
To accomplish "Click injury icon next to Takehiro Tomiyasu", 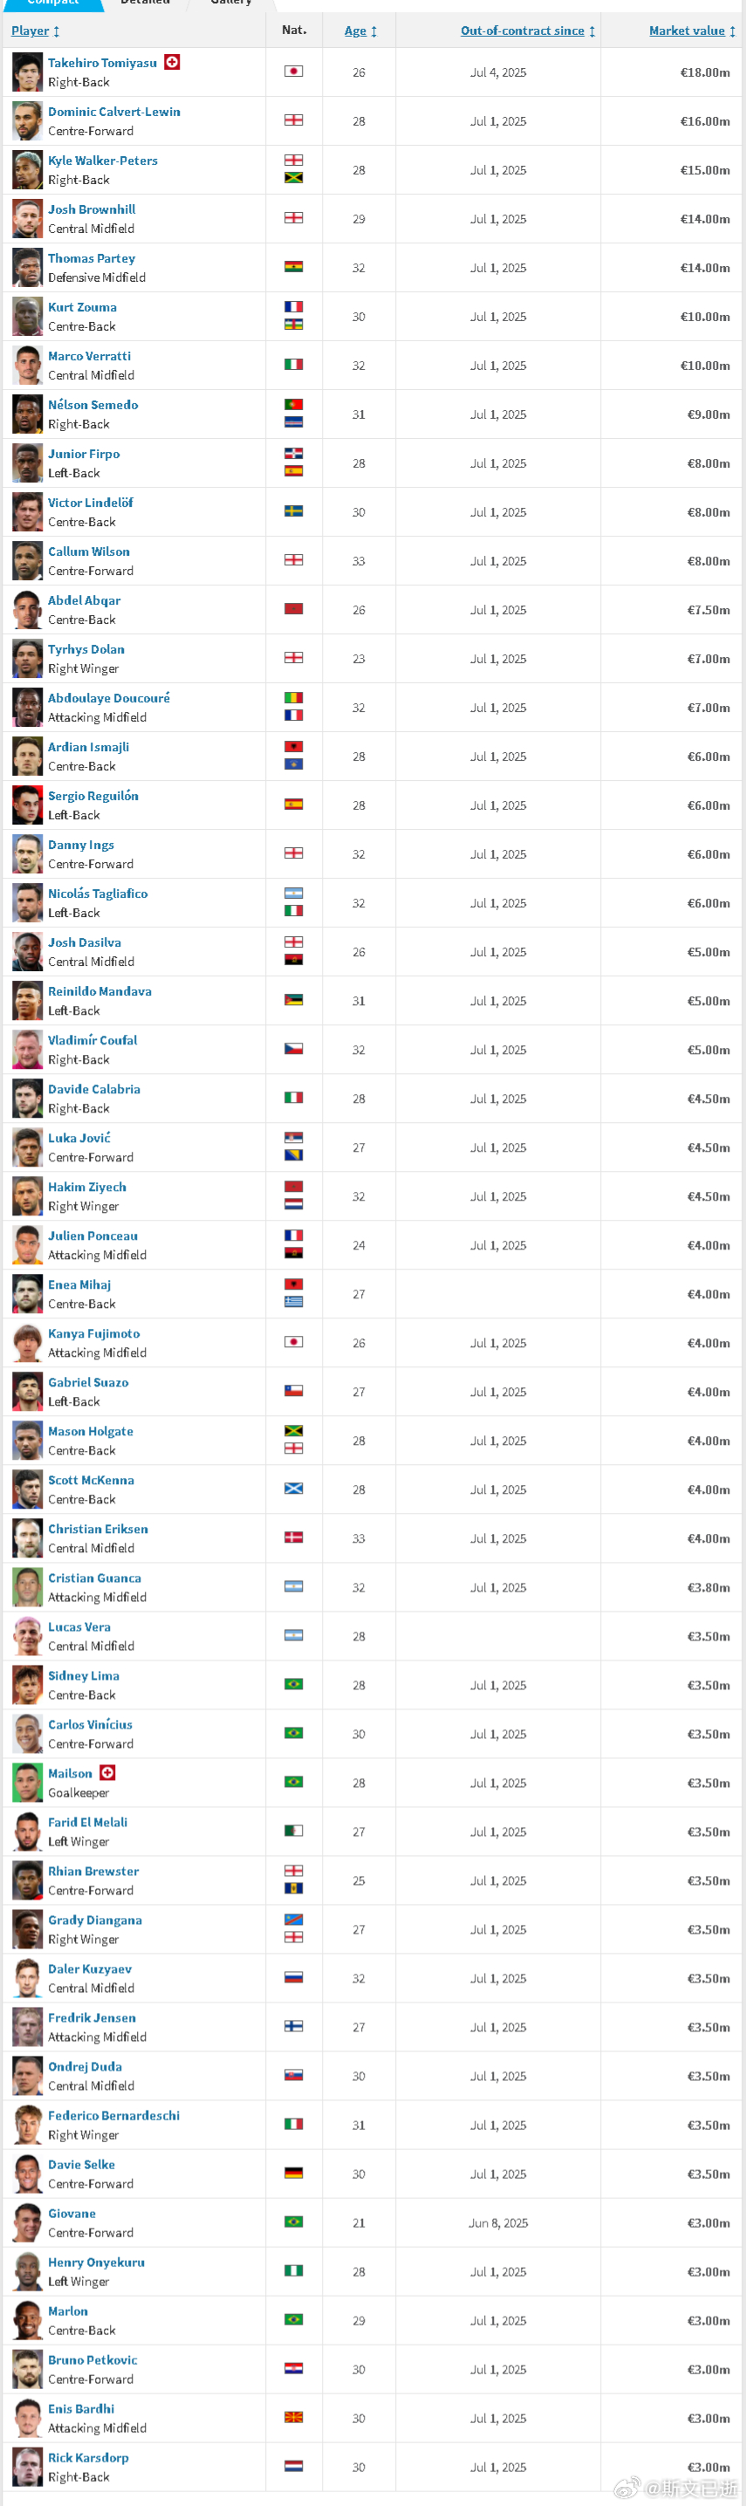I will click(x=172, y=62).
